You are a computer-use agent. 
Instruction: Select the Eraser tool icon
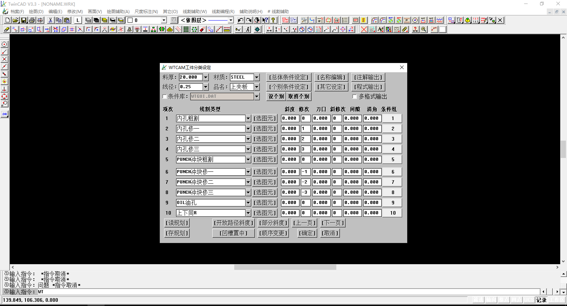(7, 29)
